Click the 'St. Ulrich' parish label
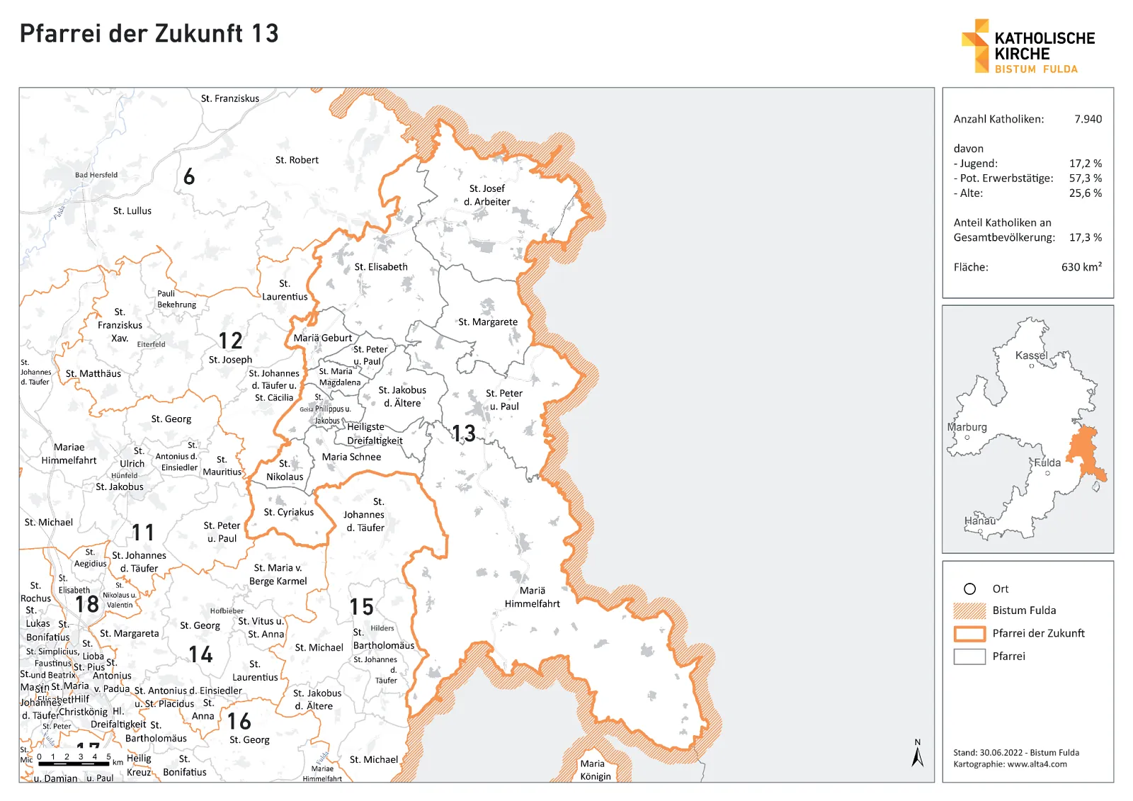 132,458
